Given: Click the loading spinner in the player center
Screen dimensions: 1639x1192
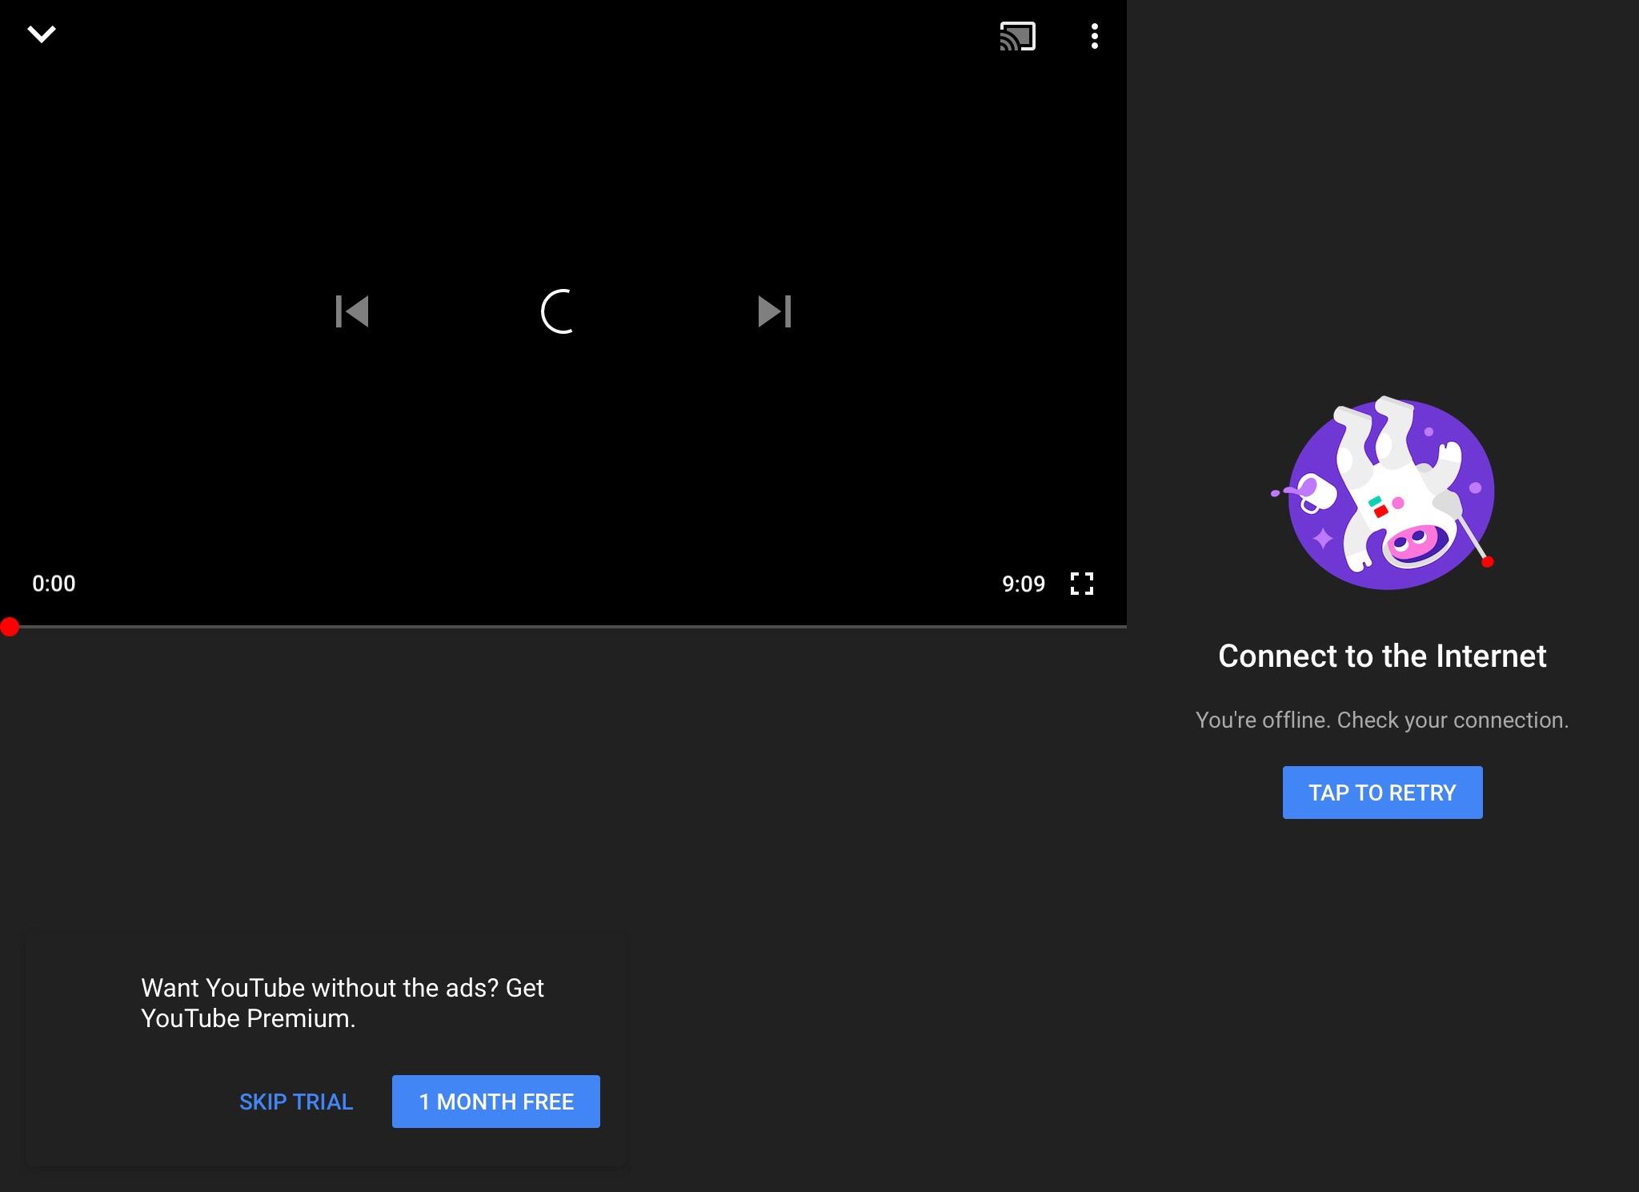Looking at the screenshot, I should [x=559, y=311].
